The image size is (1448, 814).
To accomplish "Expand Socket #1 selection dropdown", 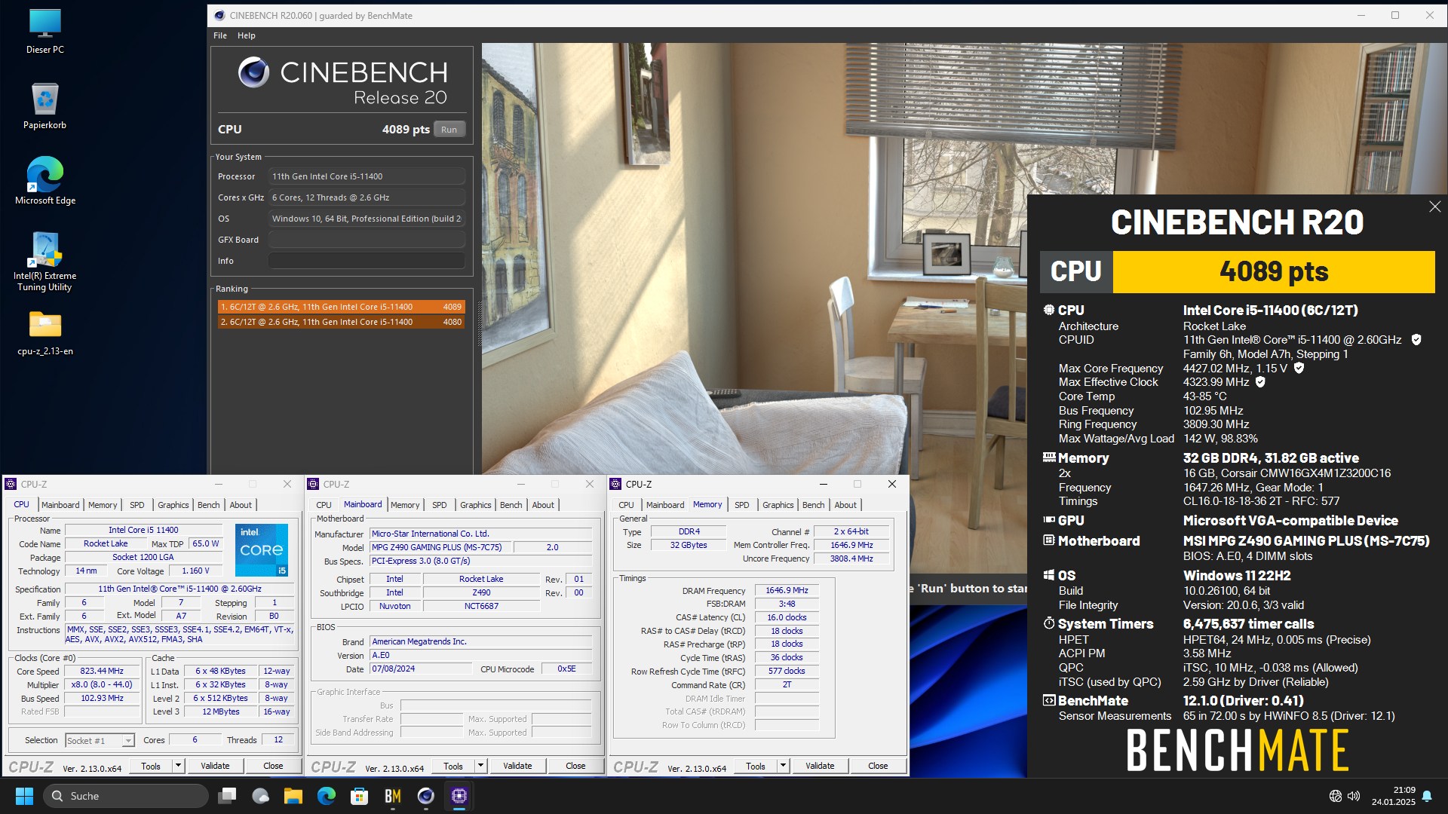I will (128, 741).
